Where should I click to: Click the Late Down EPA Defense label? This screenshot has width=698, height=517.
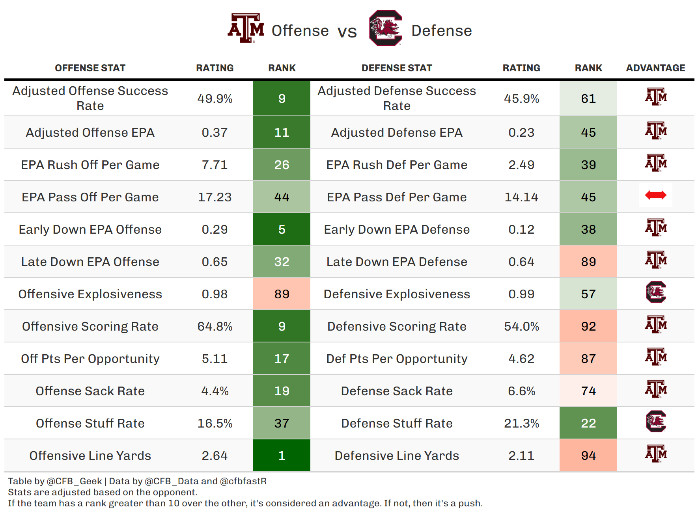397,262
